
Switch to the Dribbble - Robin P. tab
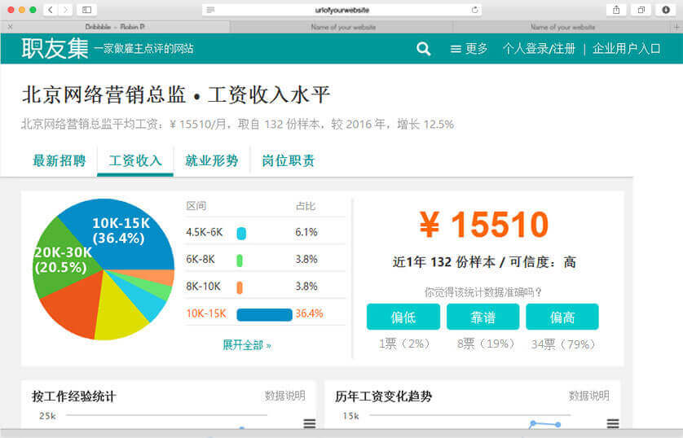[x=115, y=27]
